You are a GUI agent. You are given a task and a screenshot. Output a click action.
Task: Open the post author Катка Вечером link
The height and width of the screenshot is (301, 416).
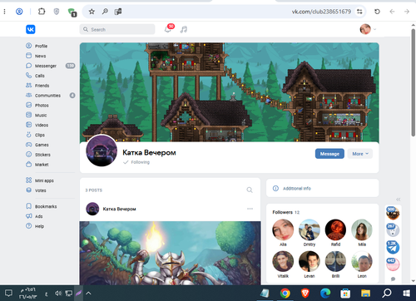point(119,209)
